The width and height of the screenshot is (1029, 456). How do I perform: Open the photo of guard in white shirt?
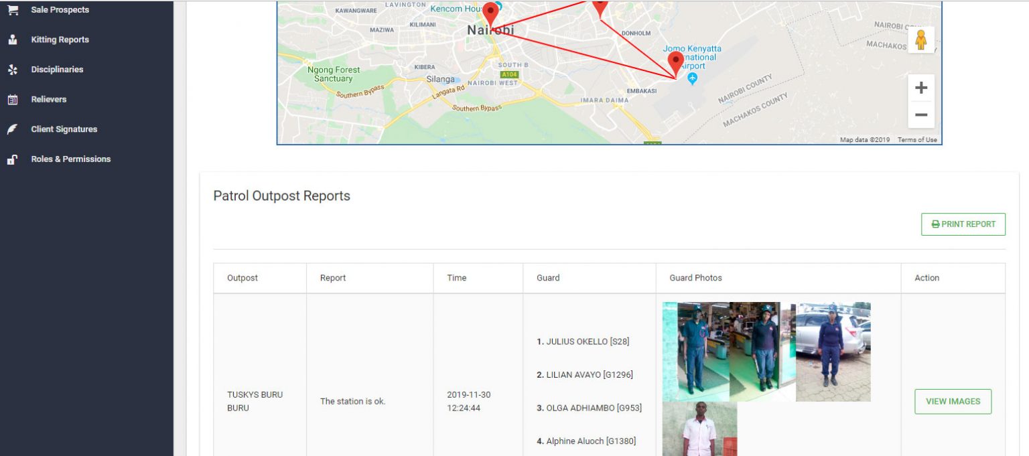click(699, 429)
